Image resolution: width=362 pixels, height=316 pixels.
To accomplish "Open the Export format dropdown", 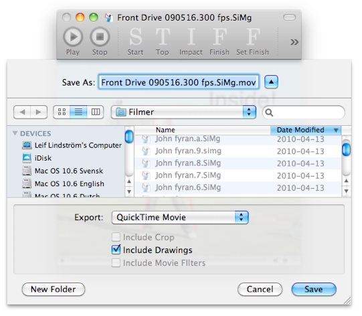I will [x=180, y=218].
